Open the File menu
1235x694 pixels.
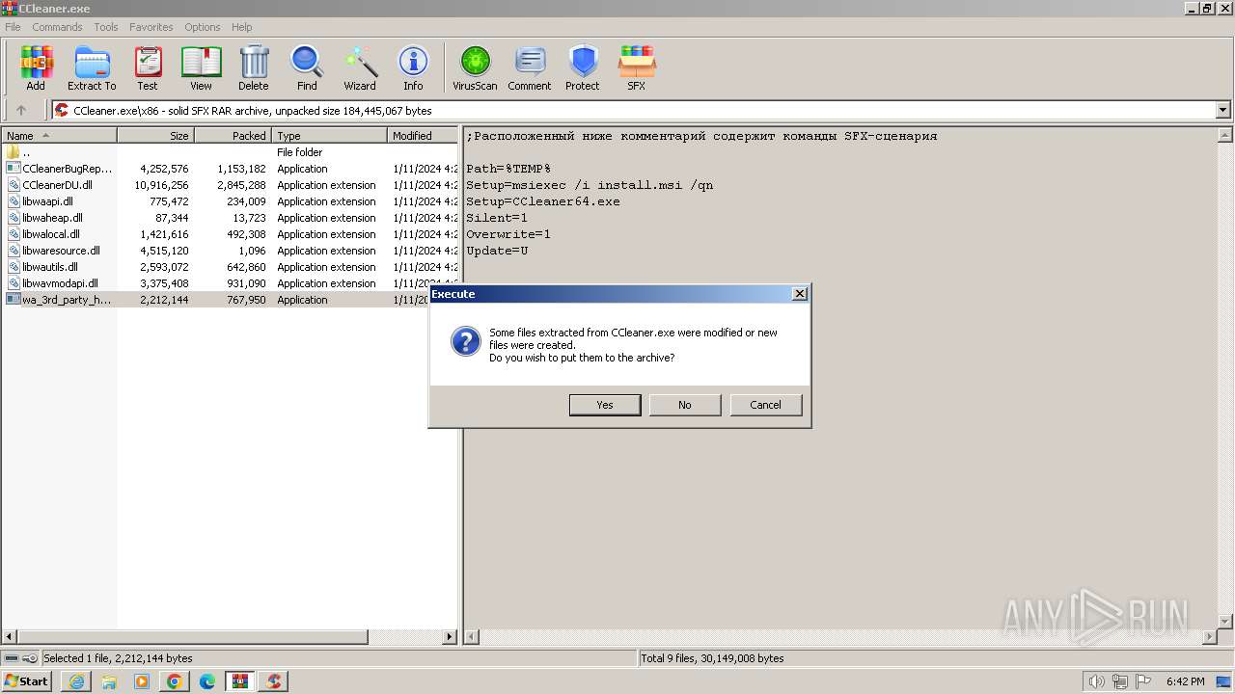13,27
